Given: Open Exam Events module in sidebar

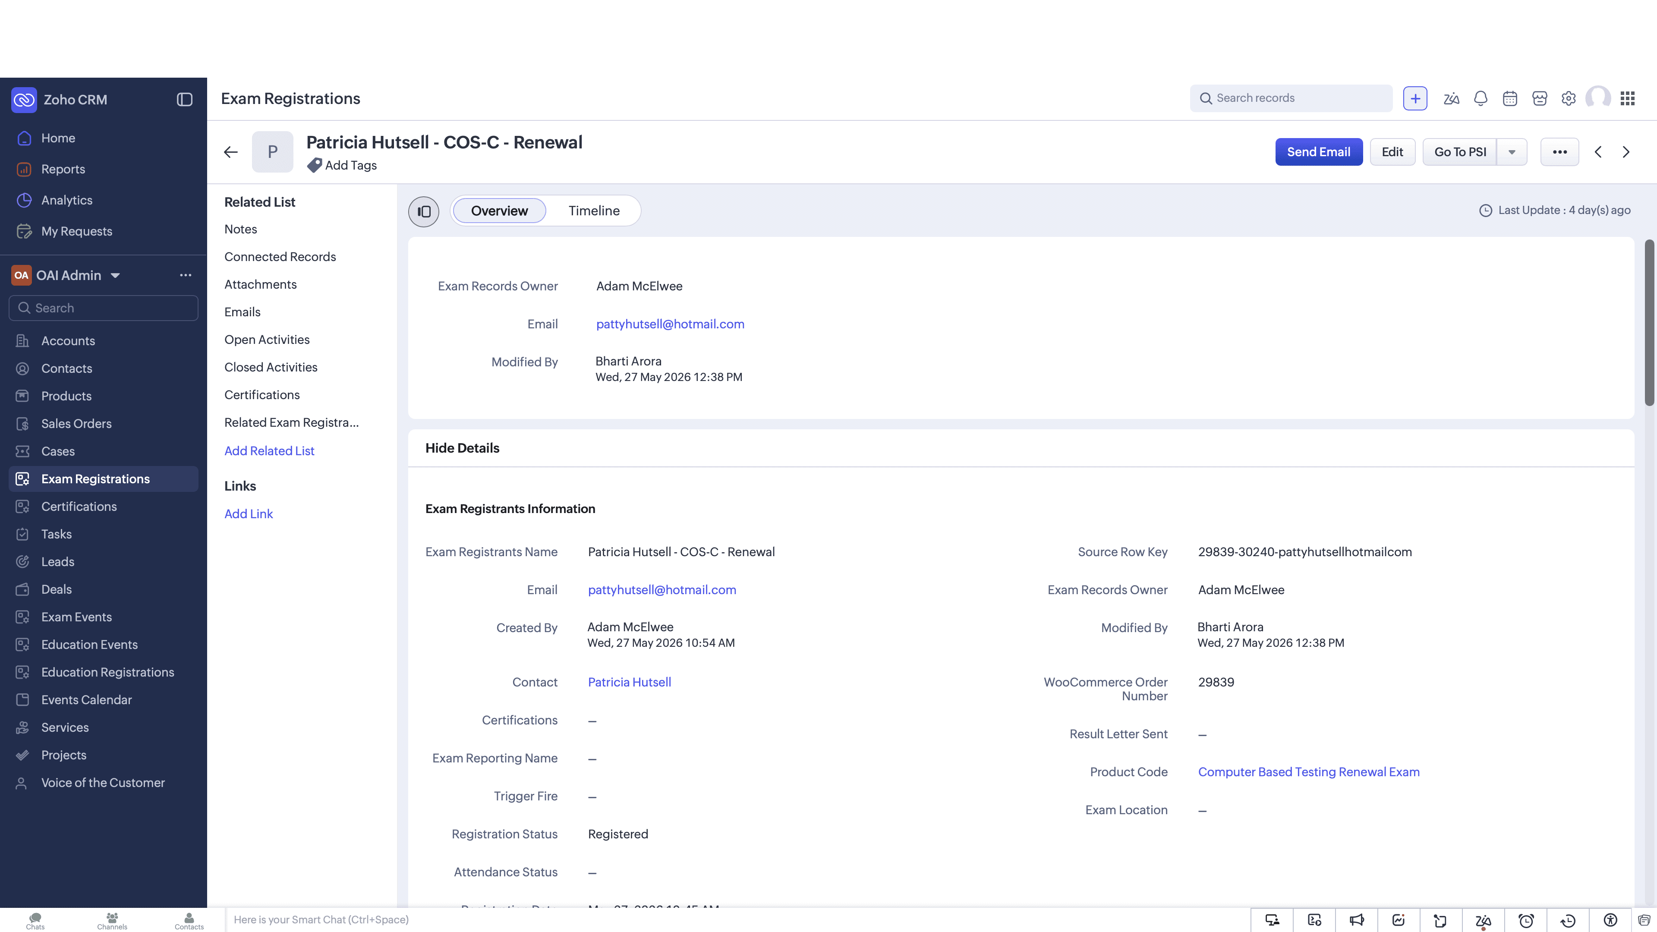Looking at the screenshot, I should (104, 617).
